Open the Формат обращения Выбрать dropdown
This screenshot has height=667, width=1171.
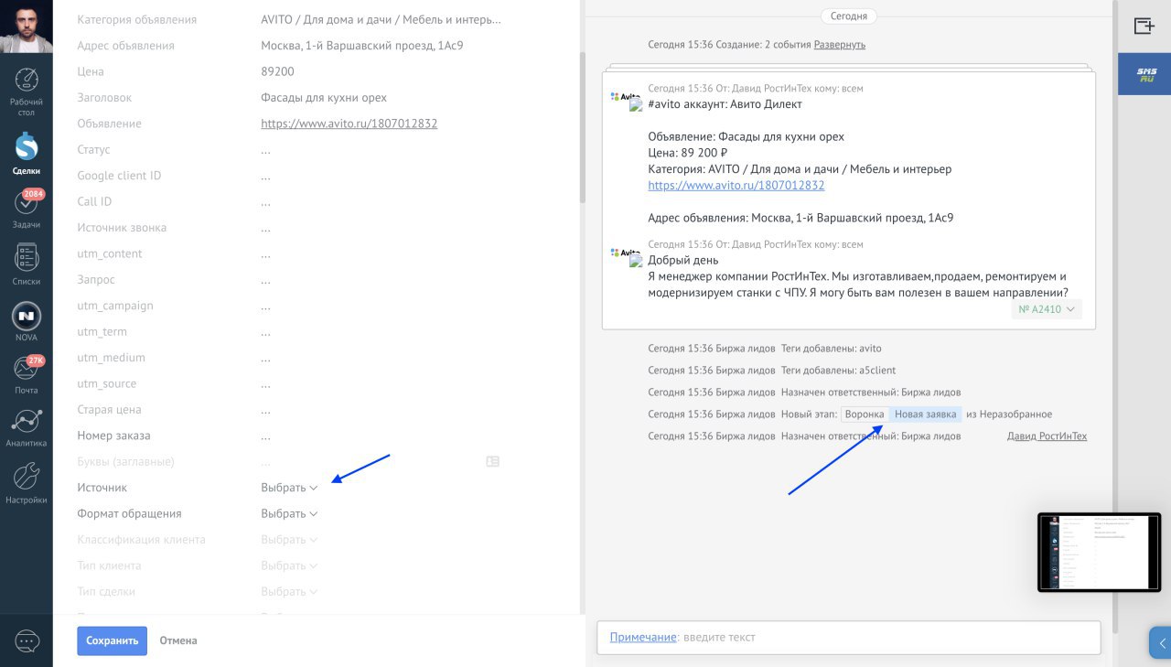pyautogui.click(x=289, y=513)
